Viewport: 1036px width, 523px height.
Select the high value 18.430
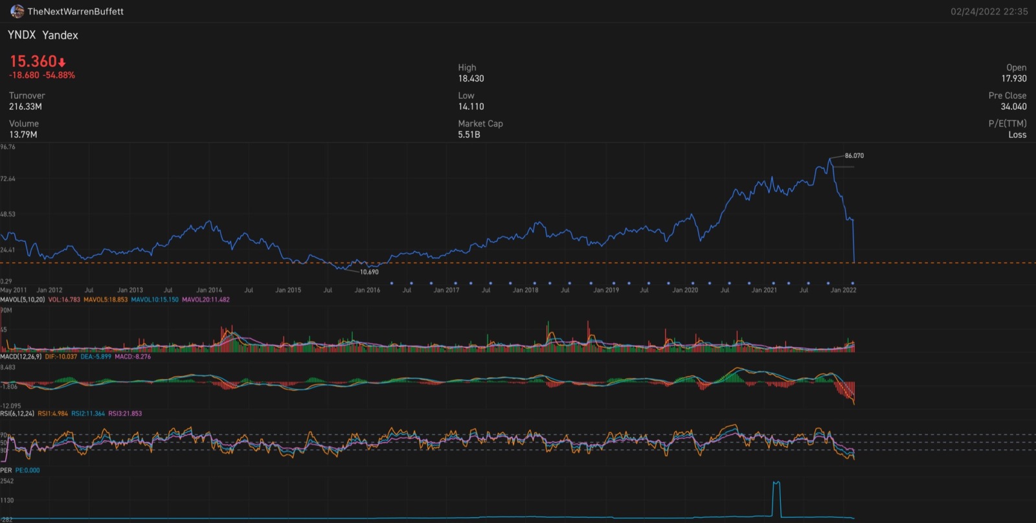(x=471, y=78)
